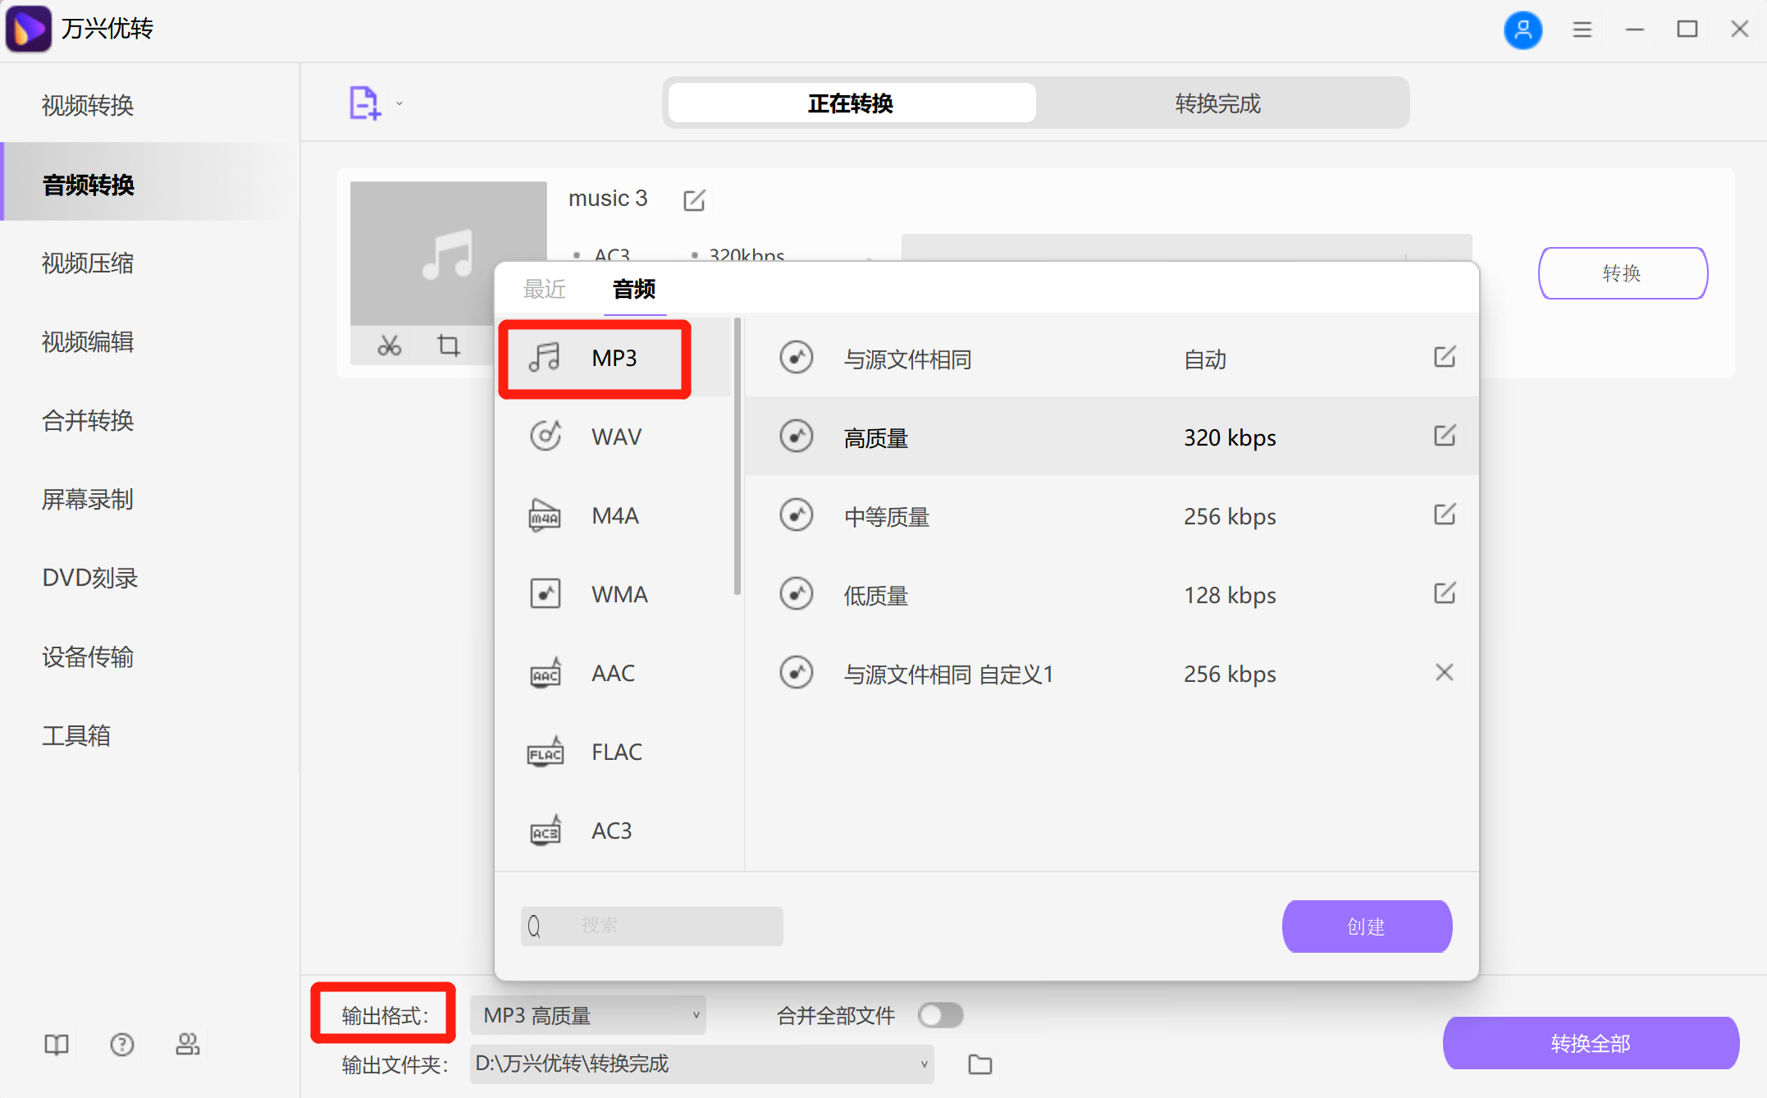Enable the 合并全部文件 merge toggle
1767x1098 pixels.
[x=940, y=1015]
